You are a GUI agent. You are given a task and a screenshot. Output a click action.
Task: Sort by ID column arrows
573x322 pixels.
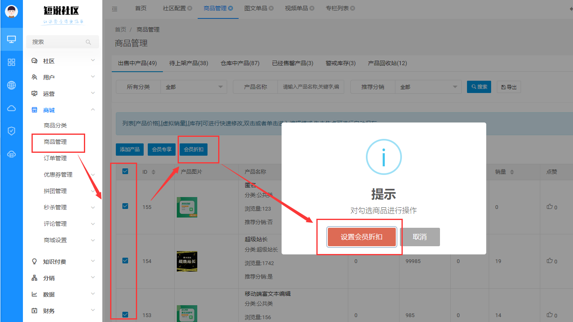(153, 172)
